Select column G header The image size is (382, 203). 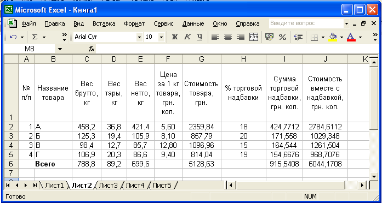click(x=202, y=59)
